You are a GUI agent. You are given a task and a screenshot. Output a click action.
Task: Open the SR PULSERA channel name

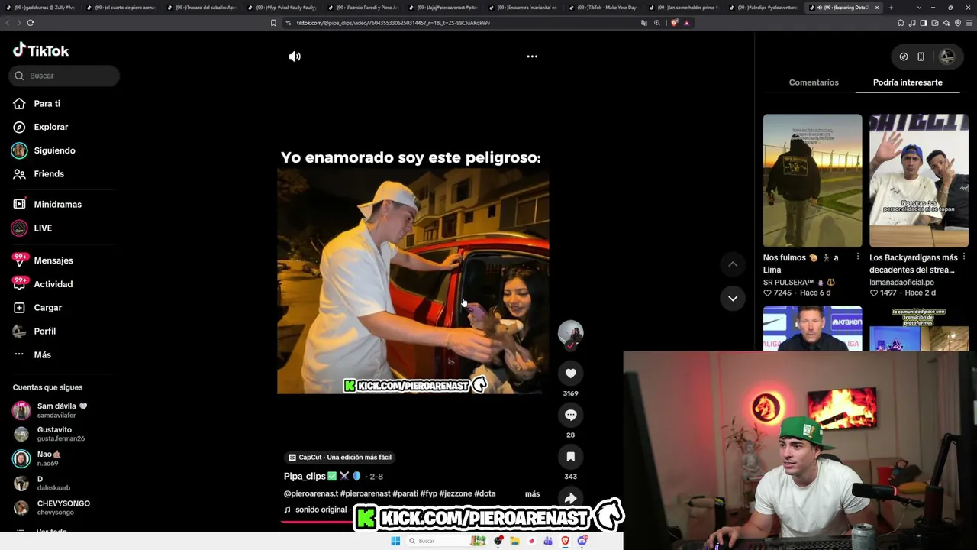(x=799, y=283)
